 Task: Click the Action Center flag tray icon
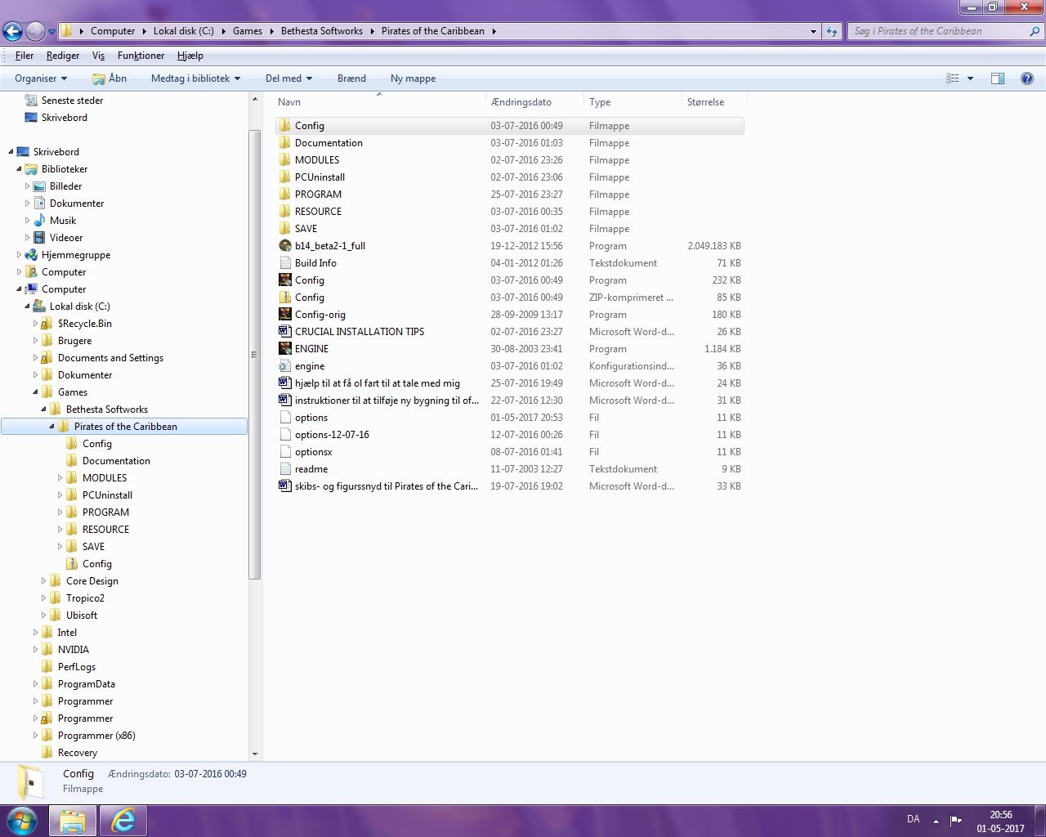point(955,820)
